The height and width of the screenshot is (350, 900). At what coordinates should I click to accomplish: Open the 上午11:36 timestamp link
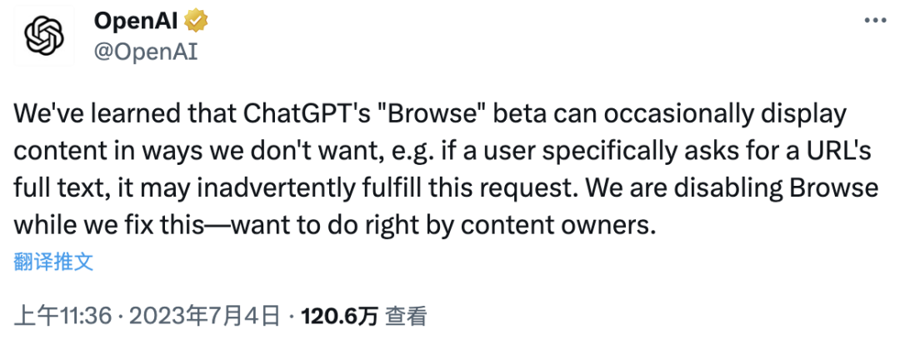(x=62, y=317)
